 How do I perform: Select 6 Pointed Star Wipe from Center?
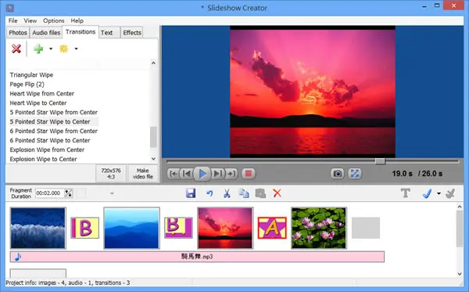[x=53, y=131]
